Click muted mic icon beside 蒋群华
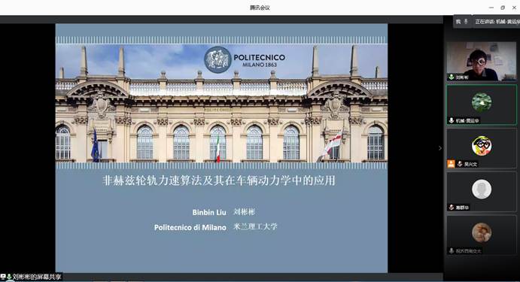The image size is (520, 282). click(x=452, y=208)
